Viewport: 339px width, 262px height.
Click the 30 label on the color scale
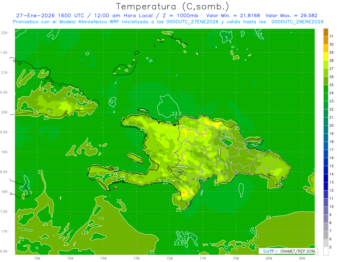(331, 44)
